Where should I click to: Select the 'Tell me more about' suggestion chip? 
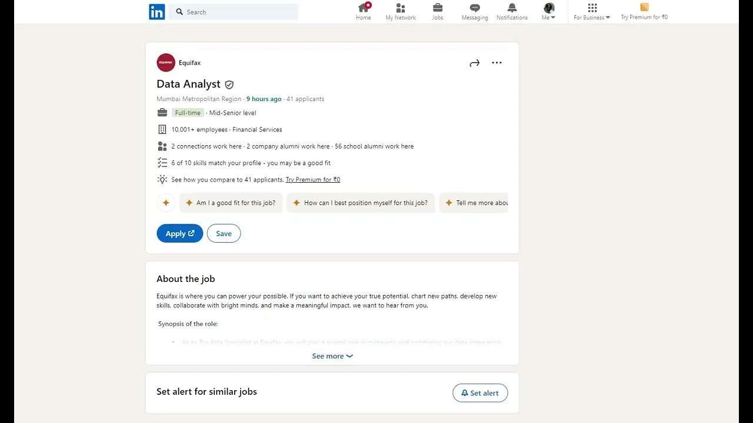pyautogui.click(x=474, y=203)
